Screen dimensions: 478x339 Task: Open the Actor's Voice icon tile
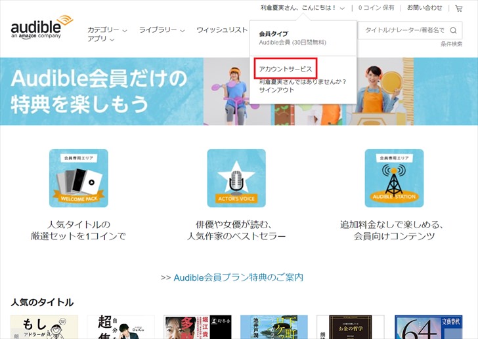tap(236, 178)
